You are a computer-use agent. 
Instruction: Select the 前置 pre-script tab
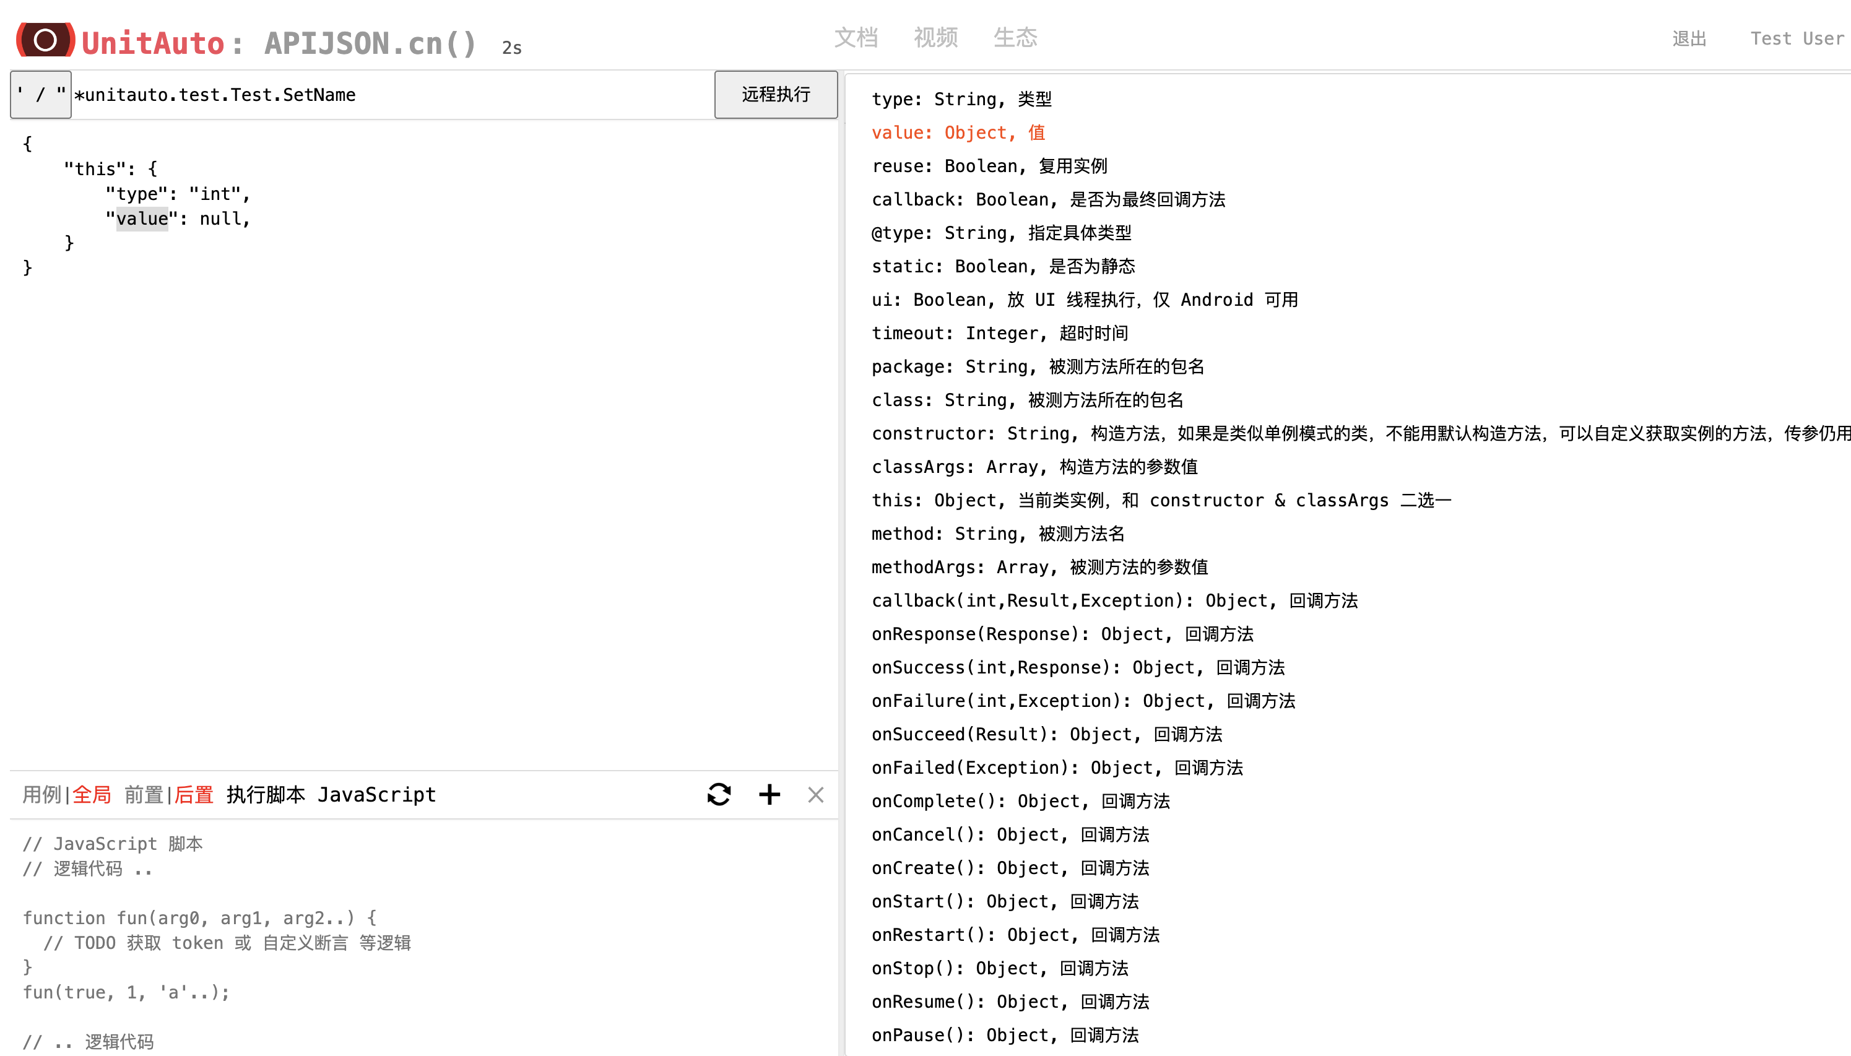(x=144, y=795)
